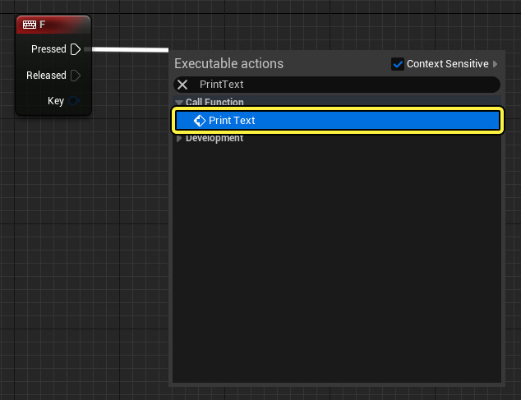Click the Pressed execution pin

[76, 49]
